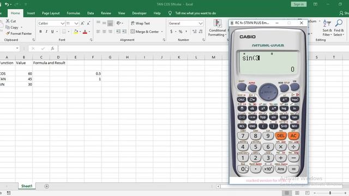Toggle Underline formatting
Viewport: 349px width, 196px height.
pyautogui.click(x=52, y=32)
